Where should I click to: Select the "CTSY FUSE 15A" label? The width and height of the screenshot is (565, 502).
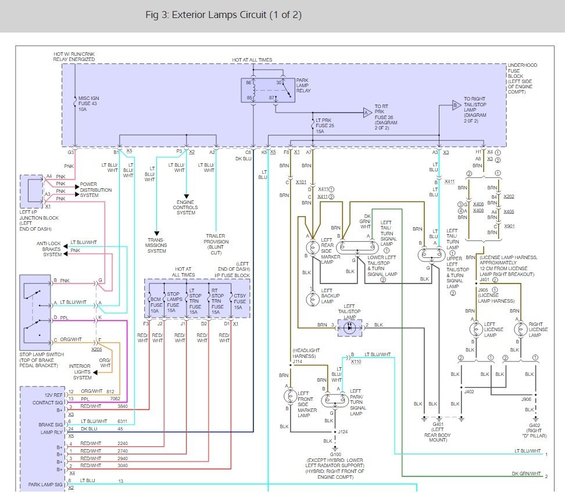pos(239,302)
